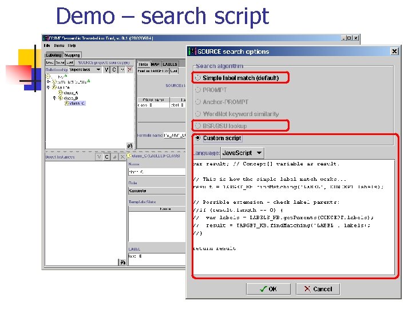Click the Role field showing Concrete
This screenshot has height=309, width=412.
point(157,191)
